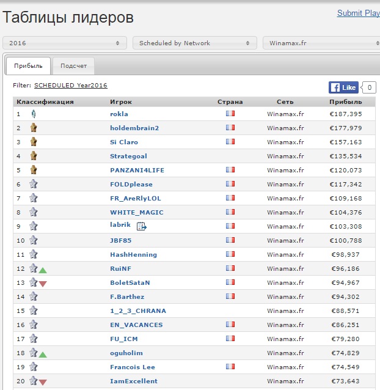Click the silver star icon for FU_ICM
Screen dimensions: 380x390
34,339
